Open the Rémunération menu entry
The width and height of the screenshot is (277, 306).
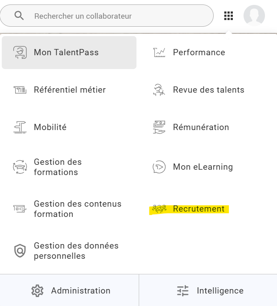(201, 127)
